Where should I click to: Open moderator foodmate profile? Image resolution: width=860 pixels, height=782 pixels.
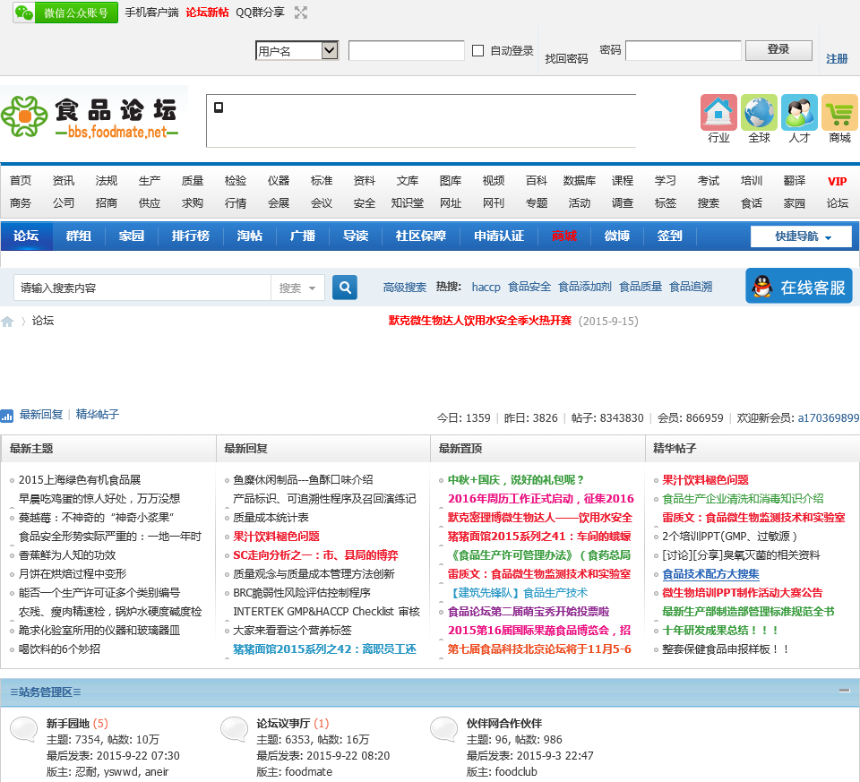[x=308, y=771]
